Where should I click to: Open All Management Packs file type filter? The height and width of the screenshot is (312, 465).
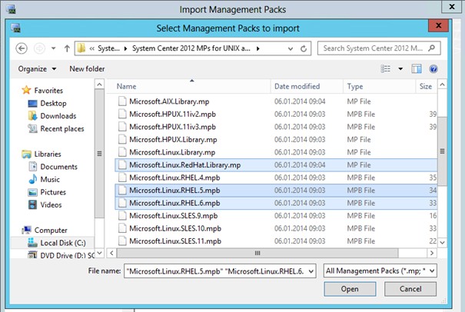click(380, 271)
